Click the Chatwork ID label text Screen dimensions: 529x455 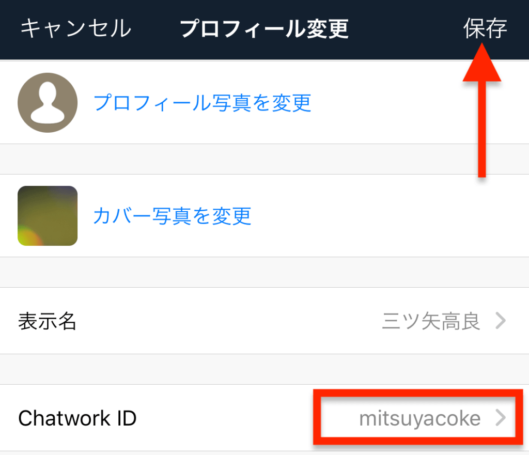coord(77,418)
